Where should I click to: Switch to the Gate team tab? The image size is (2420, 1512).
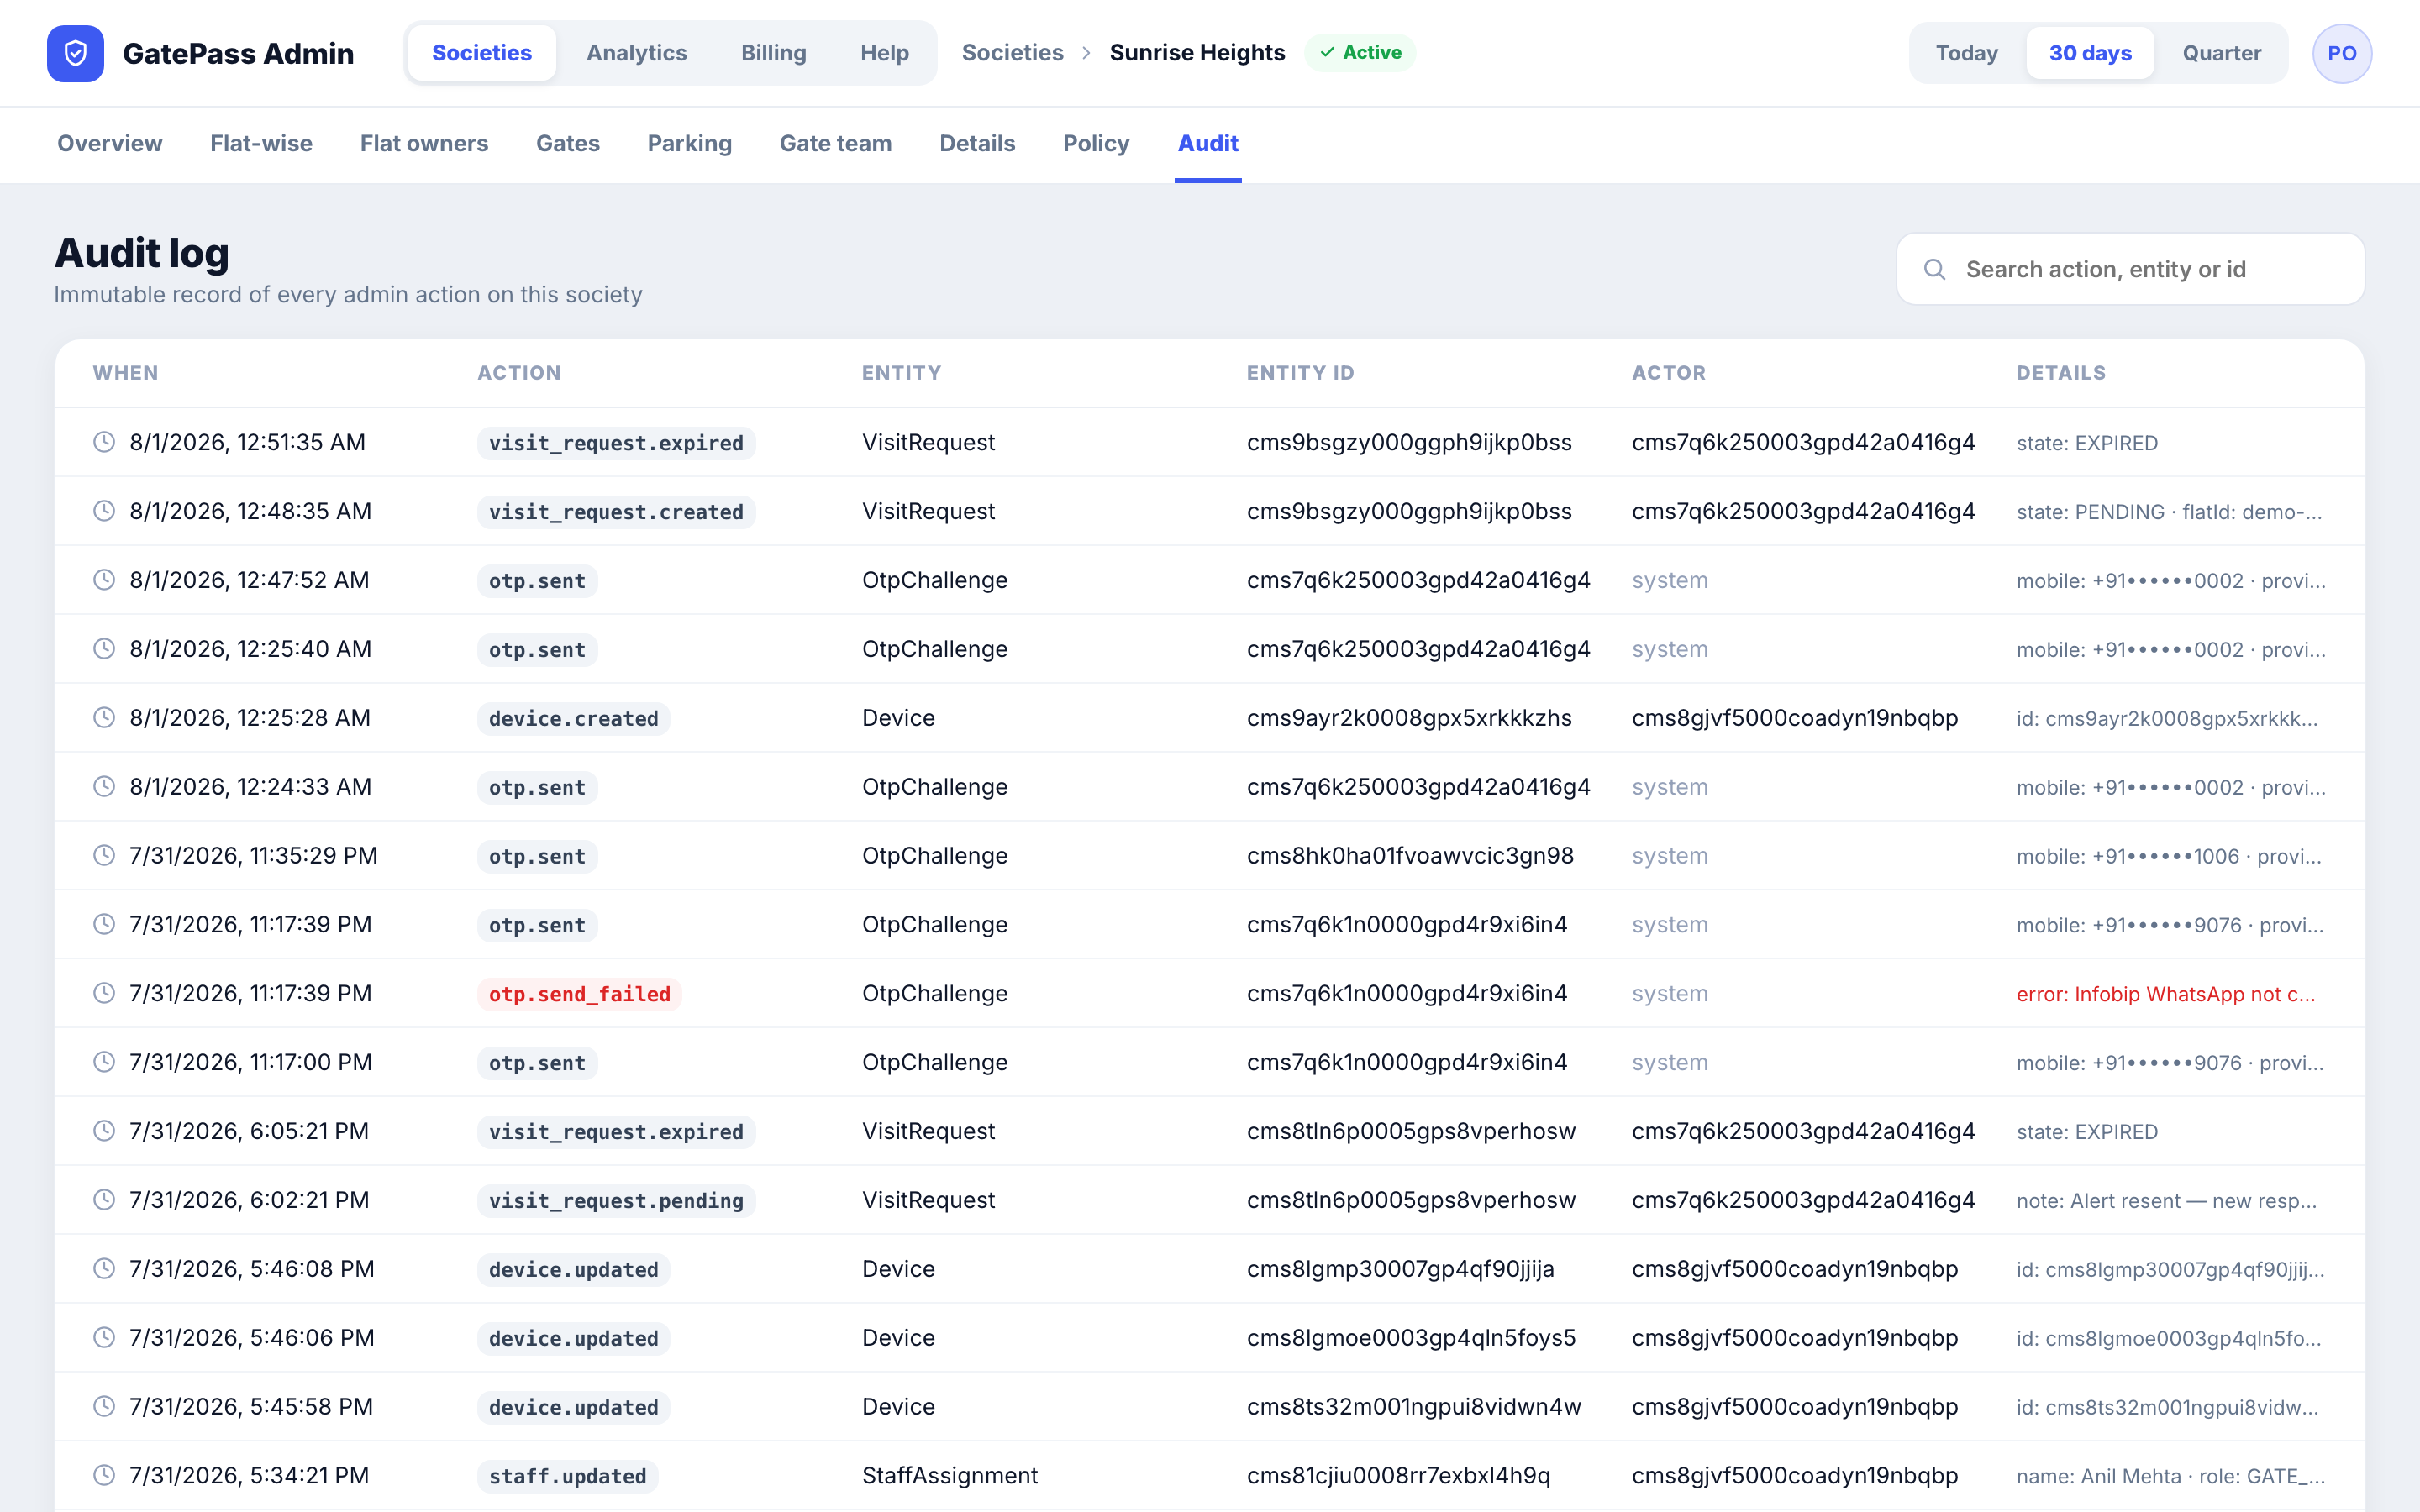coord(836,143)
